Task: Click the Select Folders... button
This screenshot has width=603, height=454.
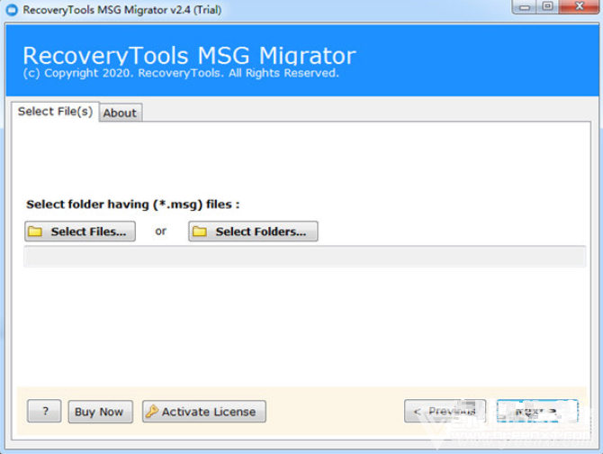Action: coord(253,232)
